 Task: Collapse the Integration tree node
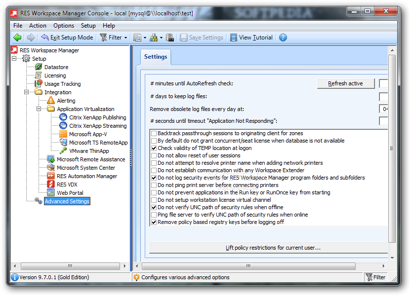tap(27, 92)
